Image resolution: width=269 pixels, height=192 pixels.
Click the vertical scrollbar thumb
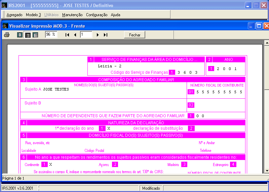coord(267,67)
